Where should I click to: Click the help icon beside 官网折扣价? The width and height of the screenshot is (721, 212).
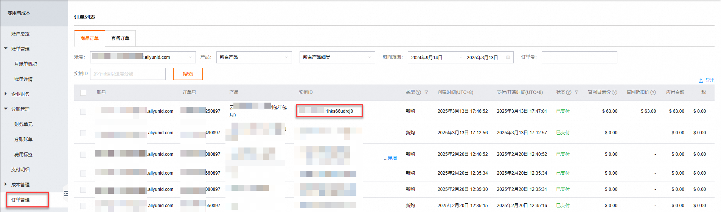coord(653,92)
